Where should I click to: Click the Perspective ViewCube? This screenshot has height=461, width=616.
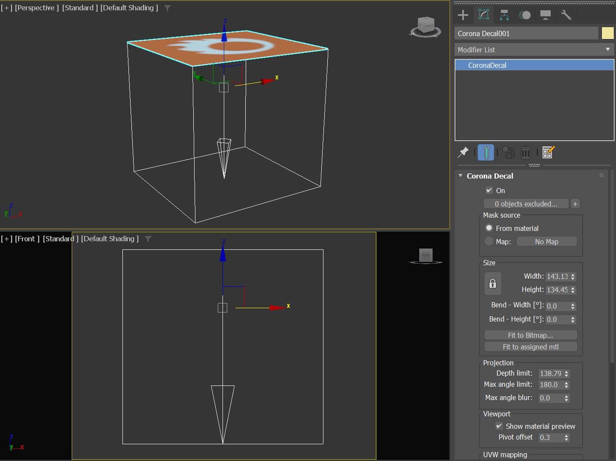[x=425, y=27]
